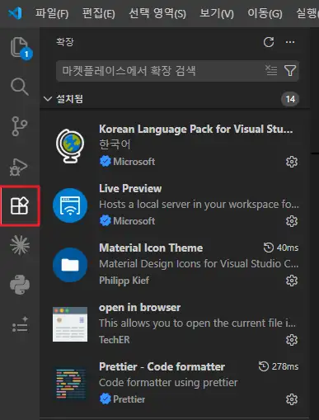319x420 pixels.
Task: Select Prettier - Code formatter title
Action: coord(162,366)
